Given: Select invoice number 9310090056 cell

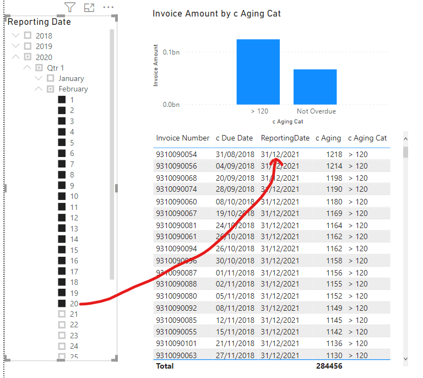Looking at the screenshot, I should [176, 166].
